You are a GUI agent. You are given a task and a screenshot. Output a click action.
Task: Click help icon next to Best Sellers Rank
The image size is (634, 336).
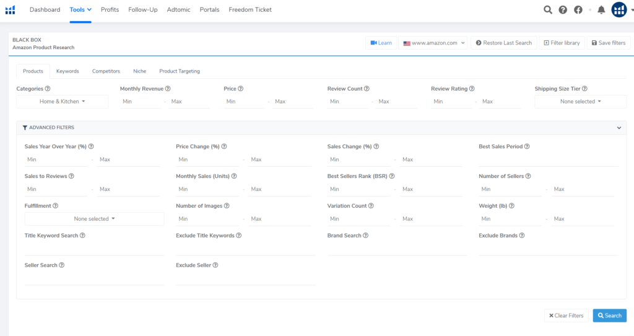(393, 176)
